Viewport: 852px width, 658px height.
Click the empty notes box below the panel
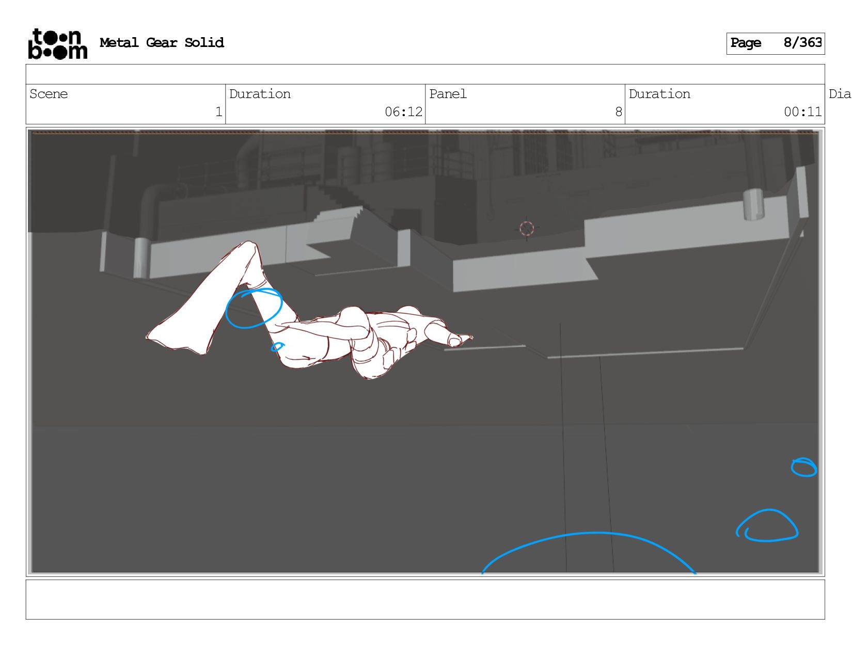(425, 600)
